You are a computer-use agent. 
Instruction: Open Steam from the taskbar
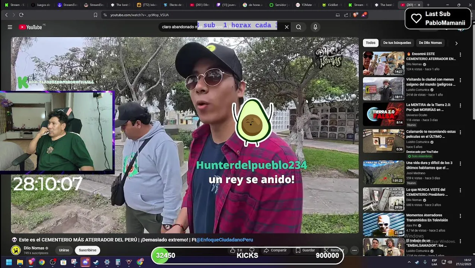[x=96, y=262]
